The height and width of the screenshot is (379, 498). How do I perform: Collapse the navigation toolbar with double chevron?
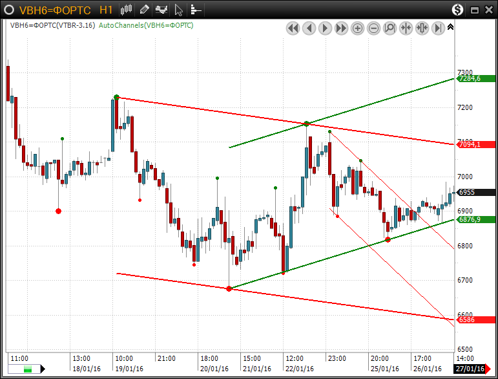point(450,27)
